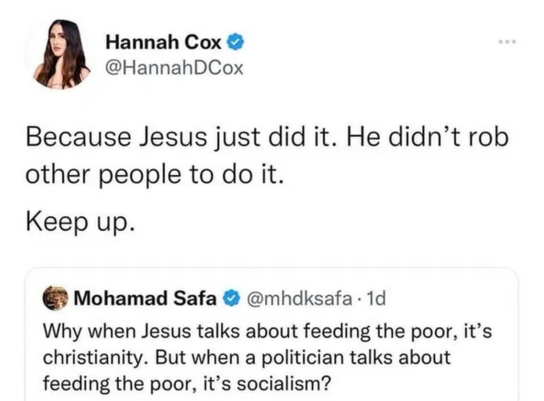544x401 pixels.
Task: Click the quoted tweet card's empty right area
Action: [451, 298]
